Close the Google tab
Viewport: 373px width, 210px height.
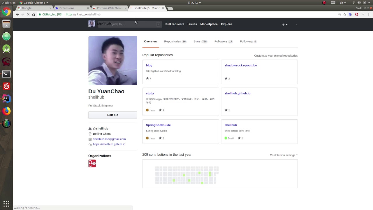[x=50, y=8]
